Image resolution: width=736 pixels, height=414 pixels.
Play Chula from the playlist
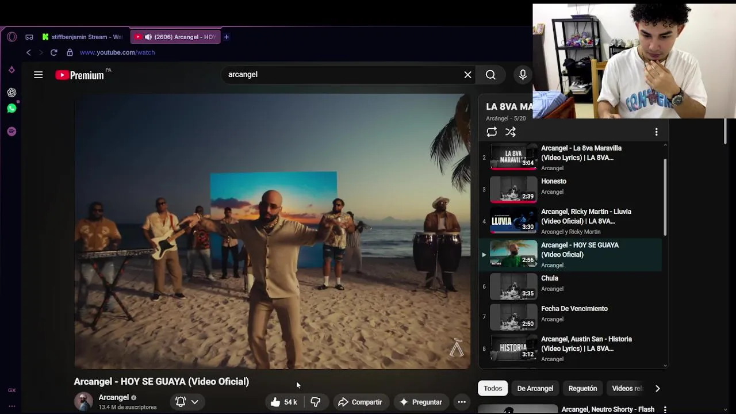click(570, 286)
